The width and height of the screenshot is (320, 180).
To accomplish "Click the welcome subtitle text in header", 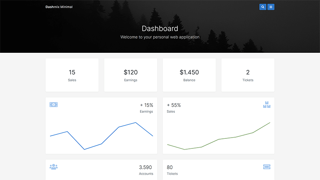I will click(160, 37).
